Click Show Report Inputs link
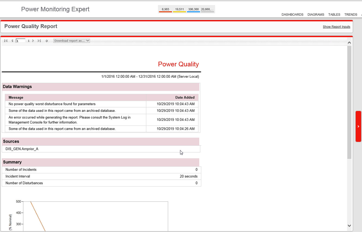The width and height of the screenshot is (362, 232). coord(336,27)
